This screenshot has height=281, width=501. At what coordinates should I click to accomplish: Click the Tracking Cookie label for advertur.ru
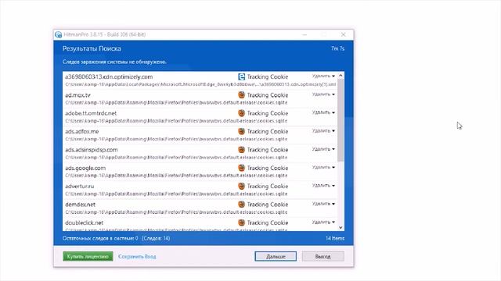click(268, 186)
